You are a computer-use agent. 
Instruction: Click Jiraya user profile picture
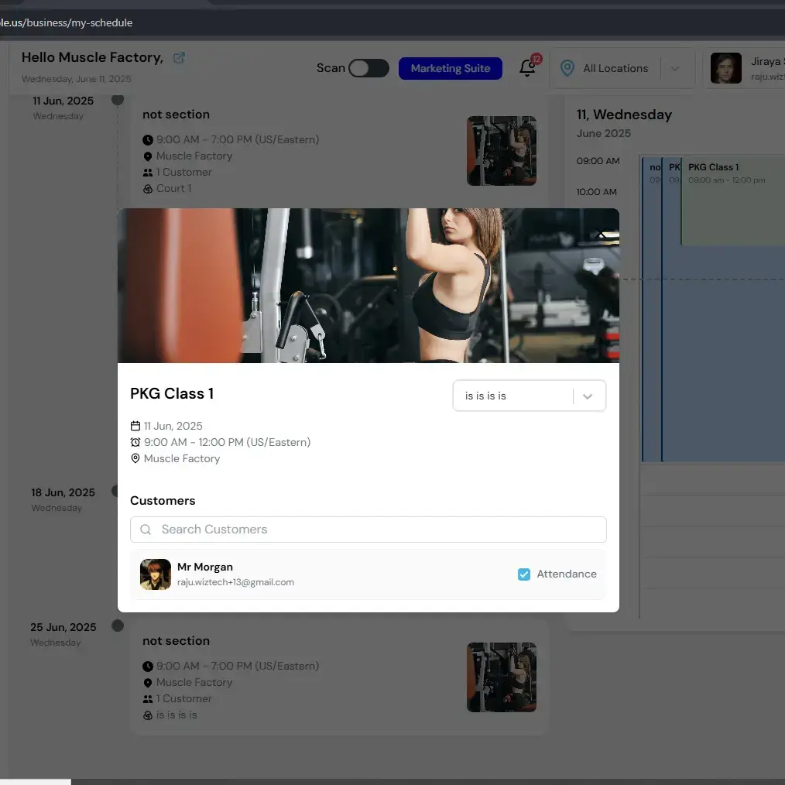tap(725, 68)
